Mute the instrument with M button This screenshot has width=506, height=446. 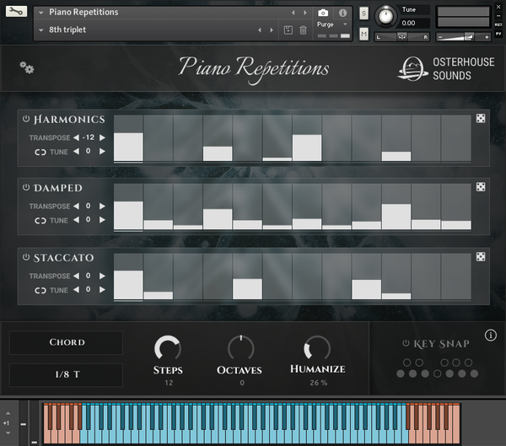pyautogui.click(x=363, y=34)
